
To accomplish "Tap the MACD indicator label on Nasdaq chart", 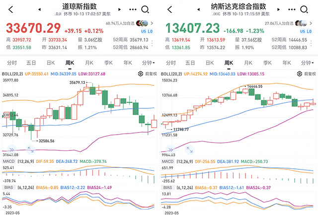I will pos(168,161).
